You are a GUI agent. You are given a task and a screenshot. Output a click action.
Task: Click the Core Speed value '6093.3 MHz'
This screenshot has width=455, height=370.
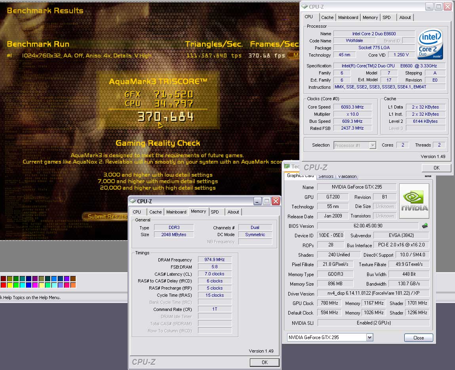click(352, 107)
